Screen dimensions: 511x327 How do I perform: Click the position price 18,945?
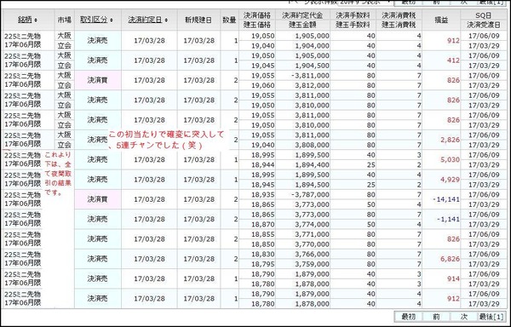(x=263, y=185)
